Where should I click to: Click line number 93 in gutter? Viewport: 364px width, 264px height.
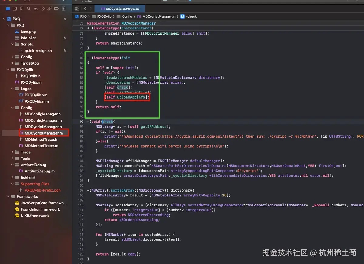pyautogui.click(x=81, y=122)
